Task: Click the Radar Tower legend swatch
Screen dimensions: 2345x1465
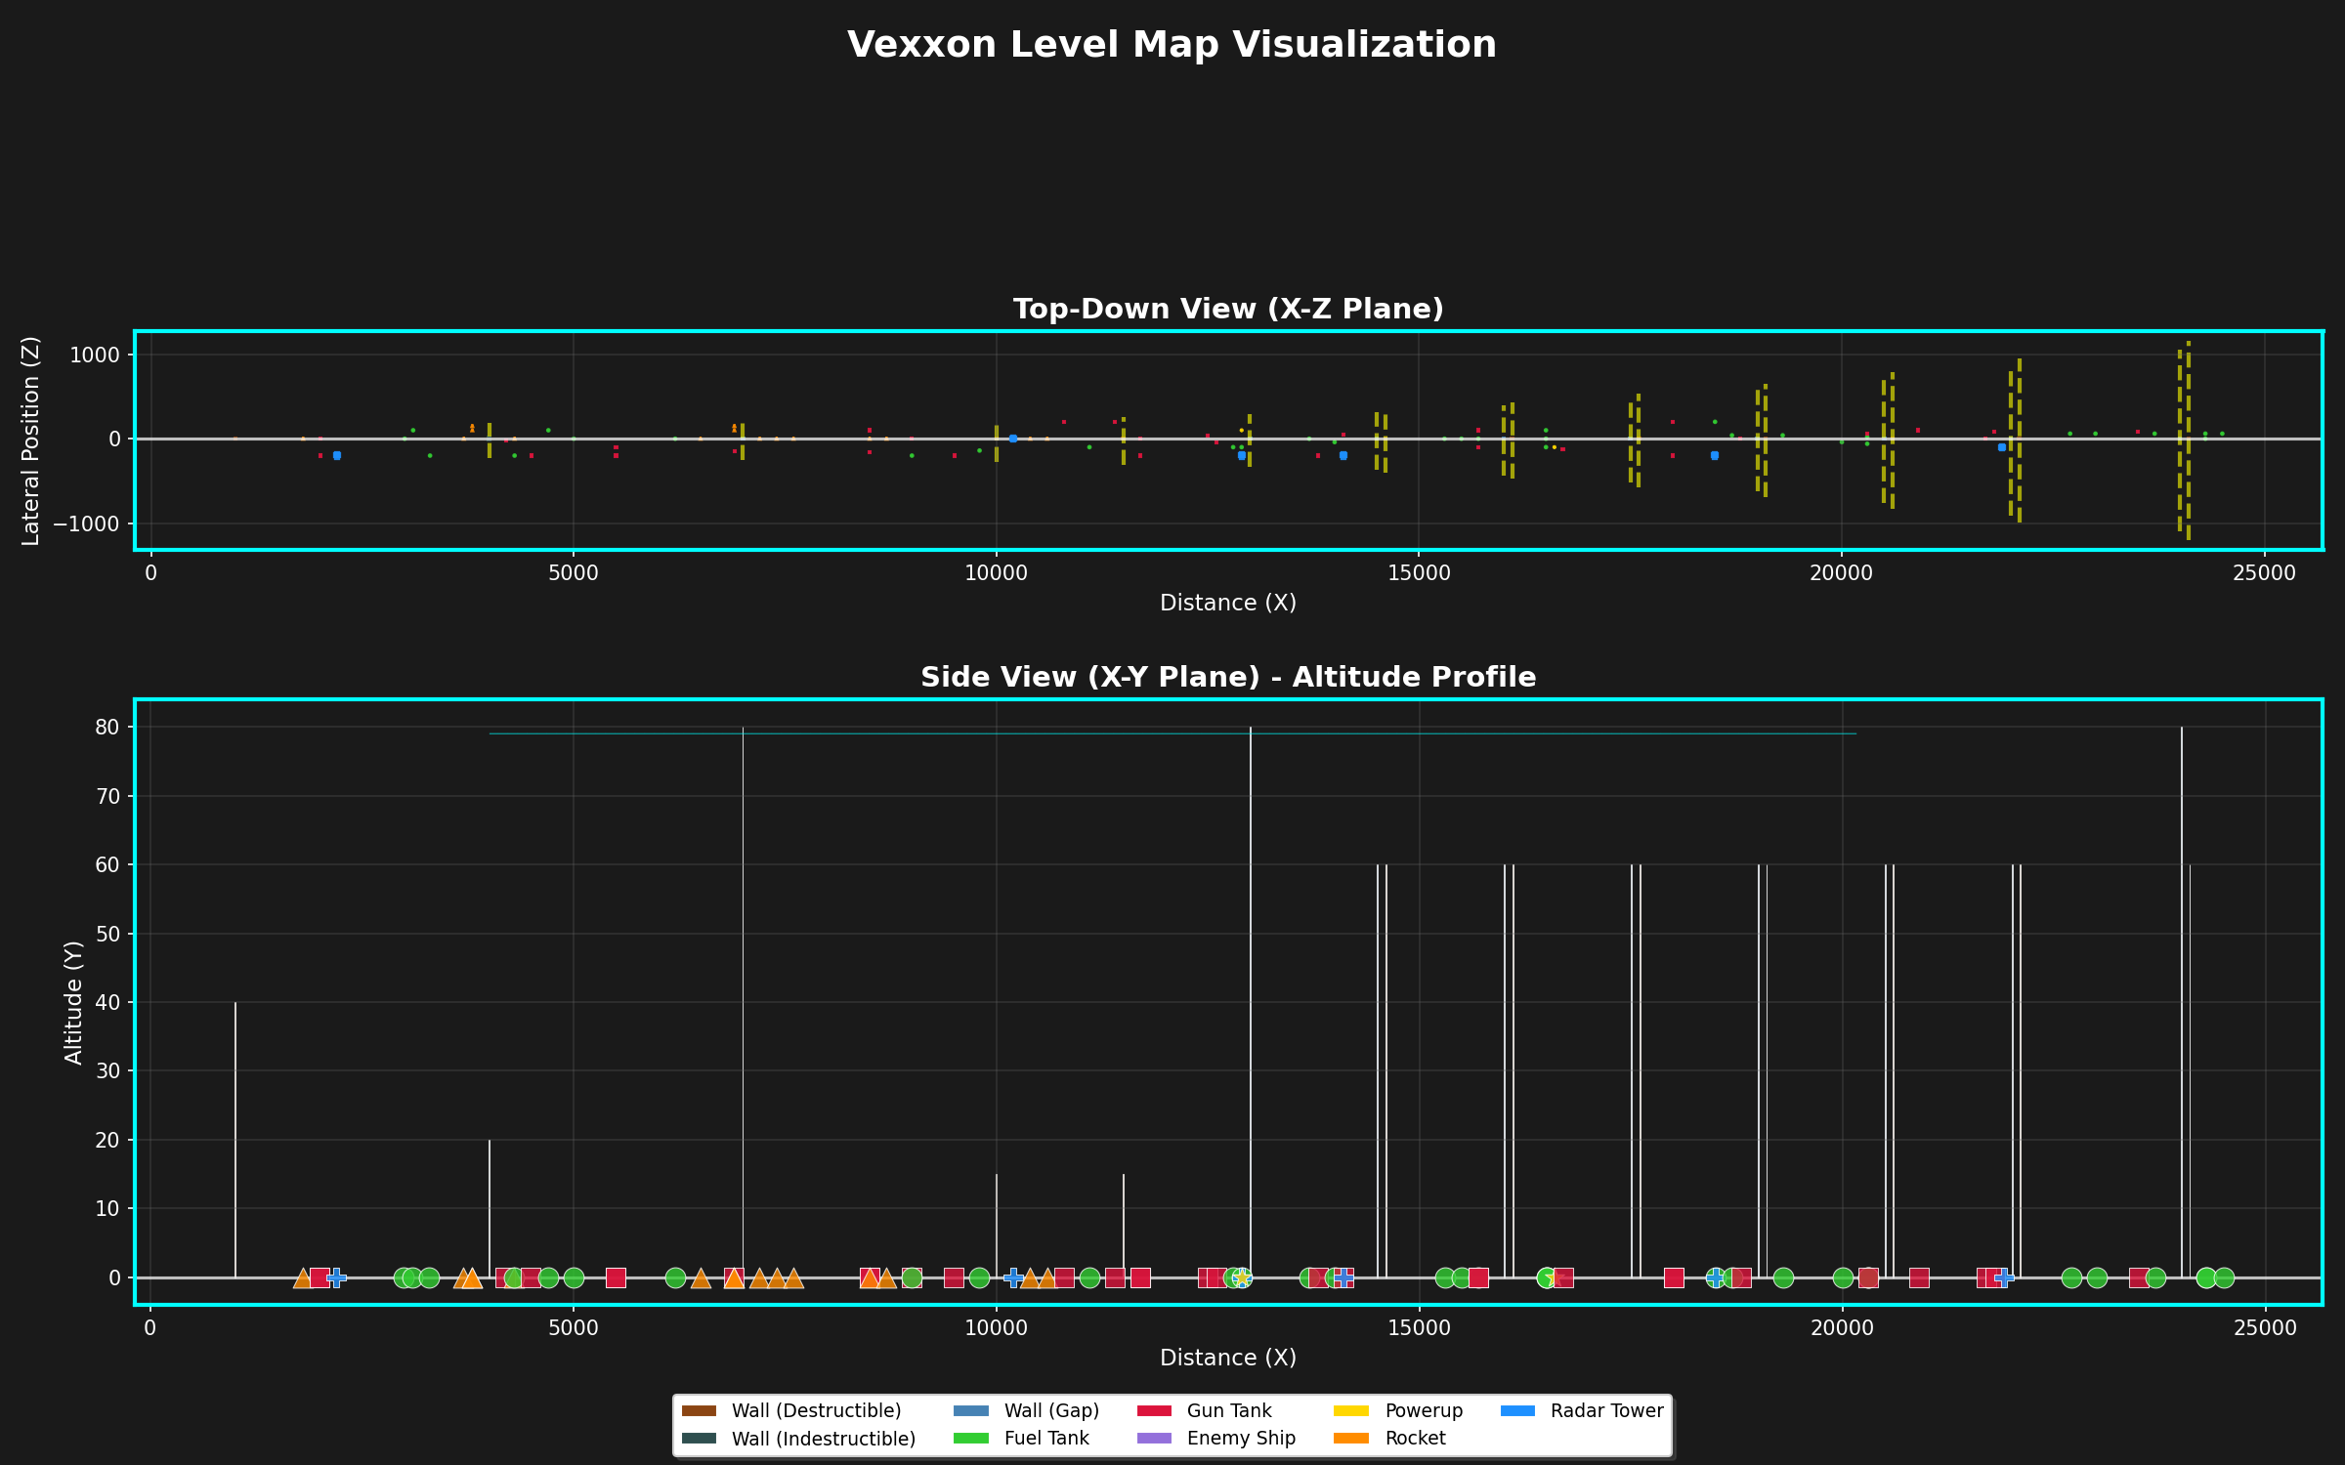Action: pyautogui.click(x=1517, y=1411)
